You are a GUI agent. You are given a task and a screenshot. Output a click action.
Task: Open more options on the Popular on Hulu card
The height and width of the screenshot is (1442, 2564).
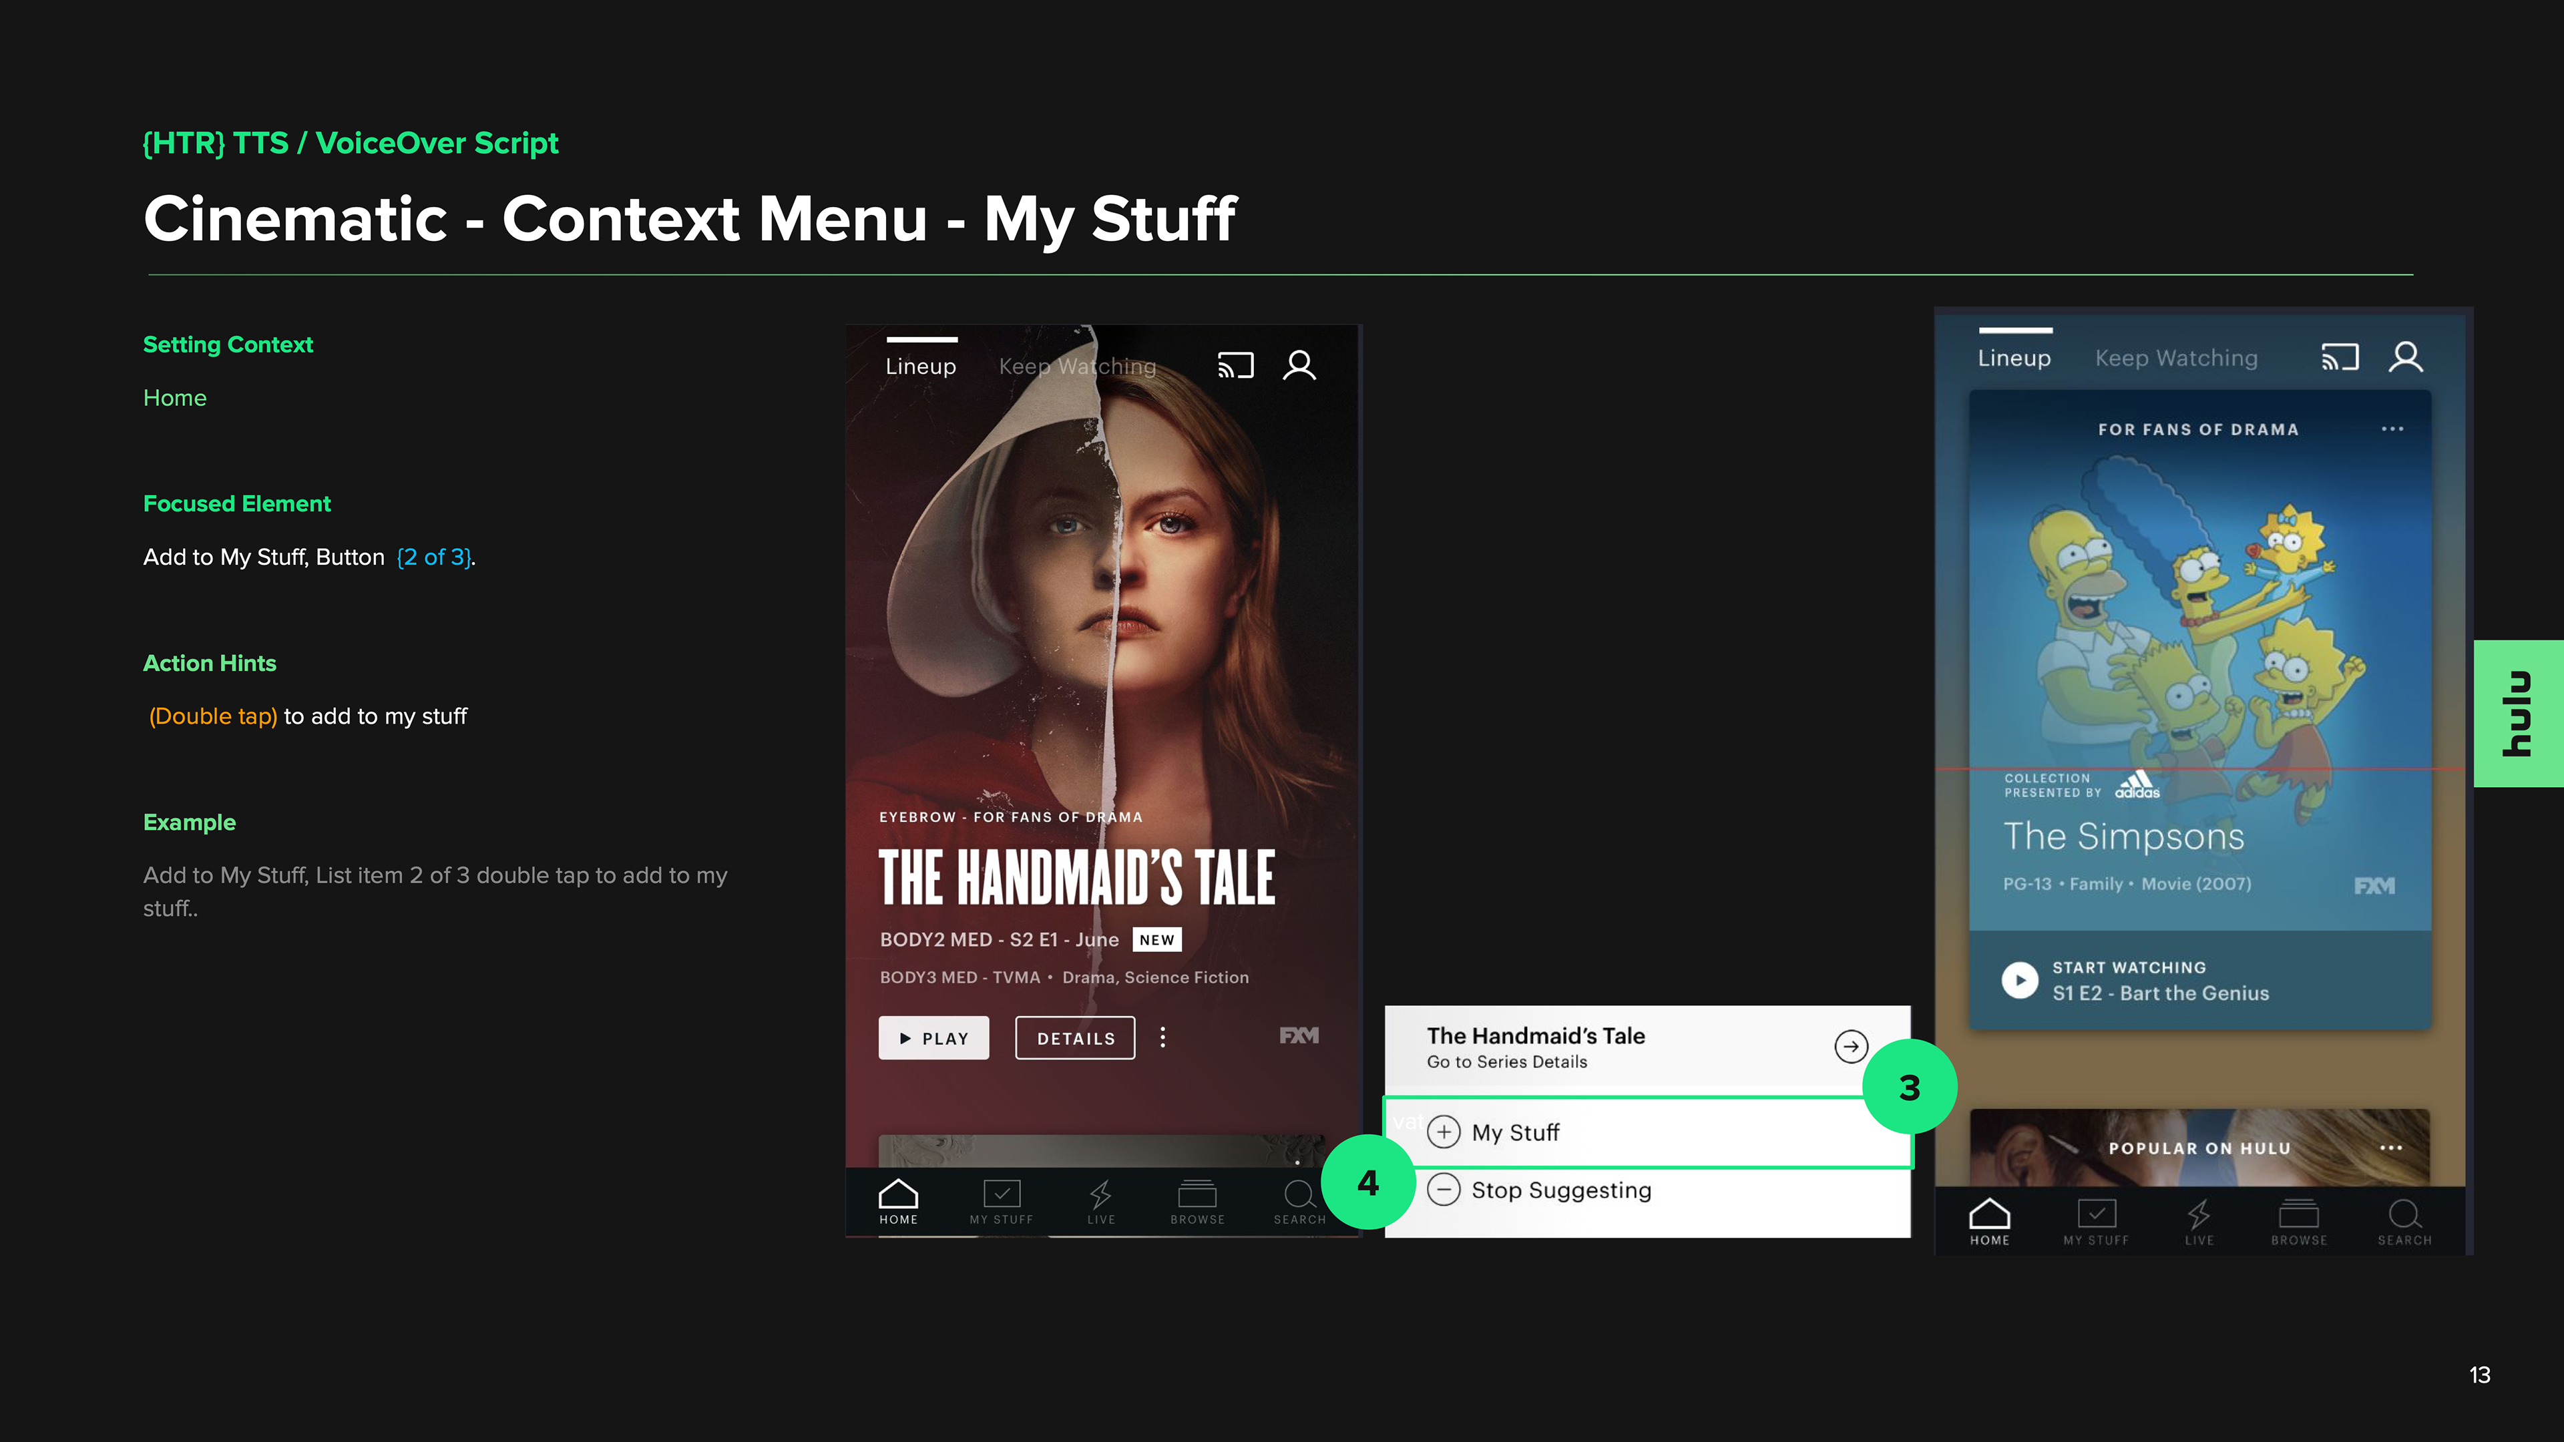tap(2391, 1148)
